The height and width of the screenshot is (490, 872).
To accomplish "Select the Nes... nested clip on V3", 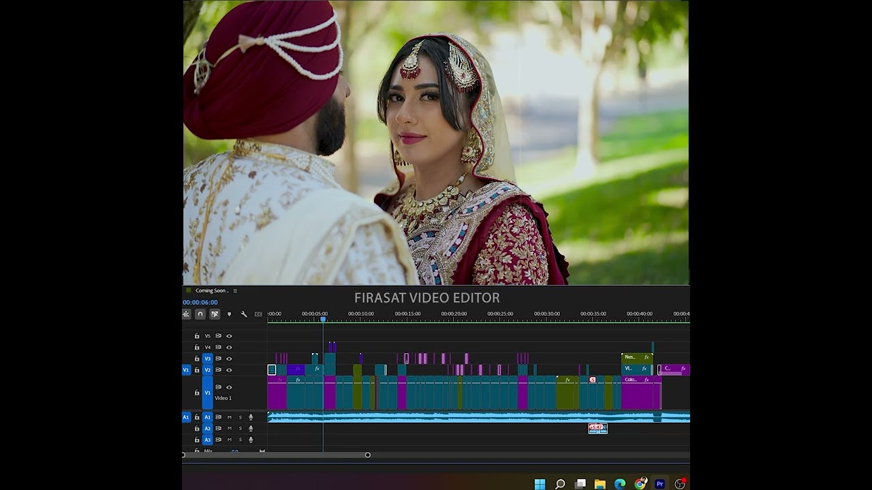I will click(637, 357).
